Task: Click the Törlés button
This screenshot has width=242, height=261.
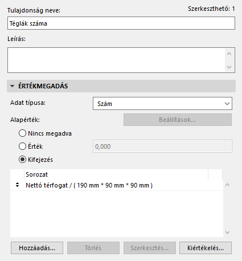Action: coord(93,248)
